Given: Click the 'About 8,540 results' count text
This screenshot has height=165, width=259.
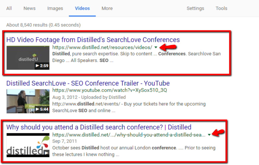Looking at the screenshot, I should coord(43,25).
